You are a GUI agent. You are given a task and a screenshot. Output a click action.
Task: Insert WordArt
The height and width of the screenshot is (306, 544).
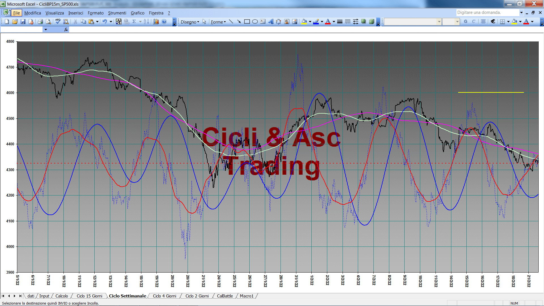point(271,22)
